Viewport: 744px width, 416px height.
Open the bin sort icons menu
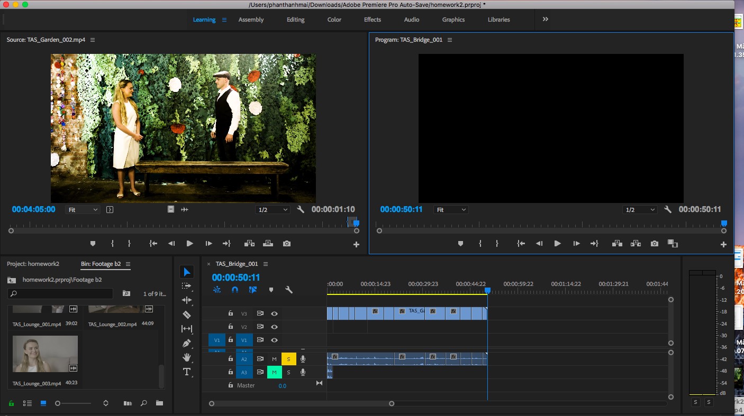coord(106,403)
